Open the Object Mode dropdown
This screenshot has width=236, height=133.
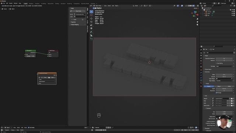[98, 6]
